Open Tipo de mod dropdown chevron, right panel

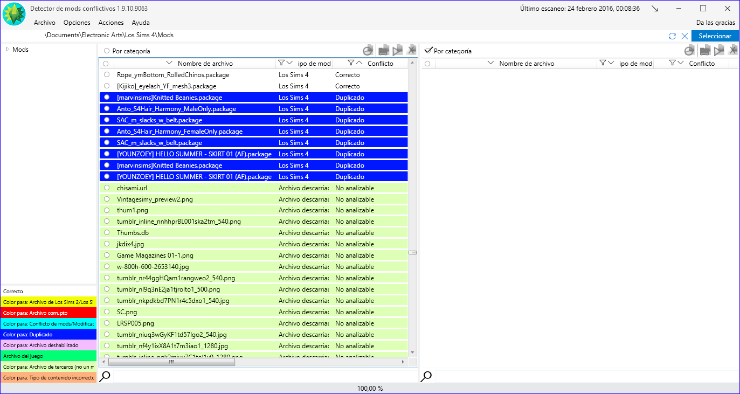point(611,63)
